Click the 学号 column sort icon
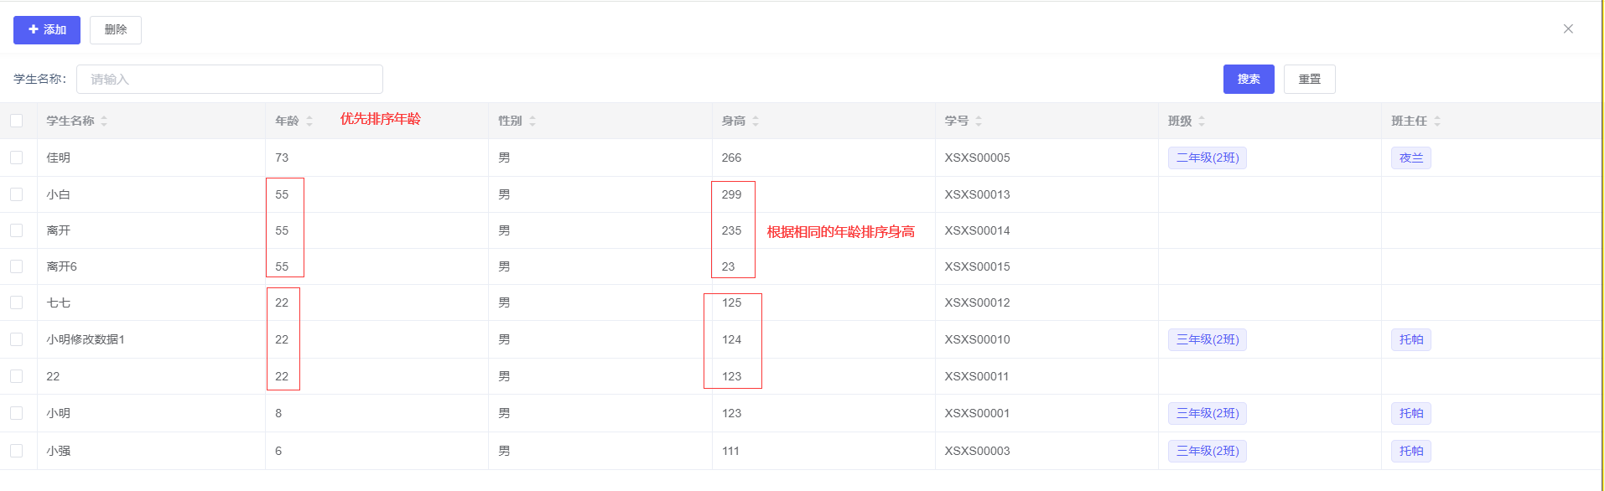The height and width of the screenshot is (491, 1605). coord(979,121)
